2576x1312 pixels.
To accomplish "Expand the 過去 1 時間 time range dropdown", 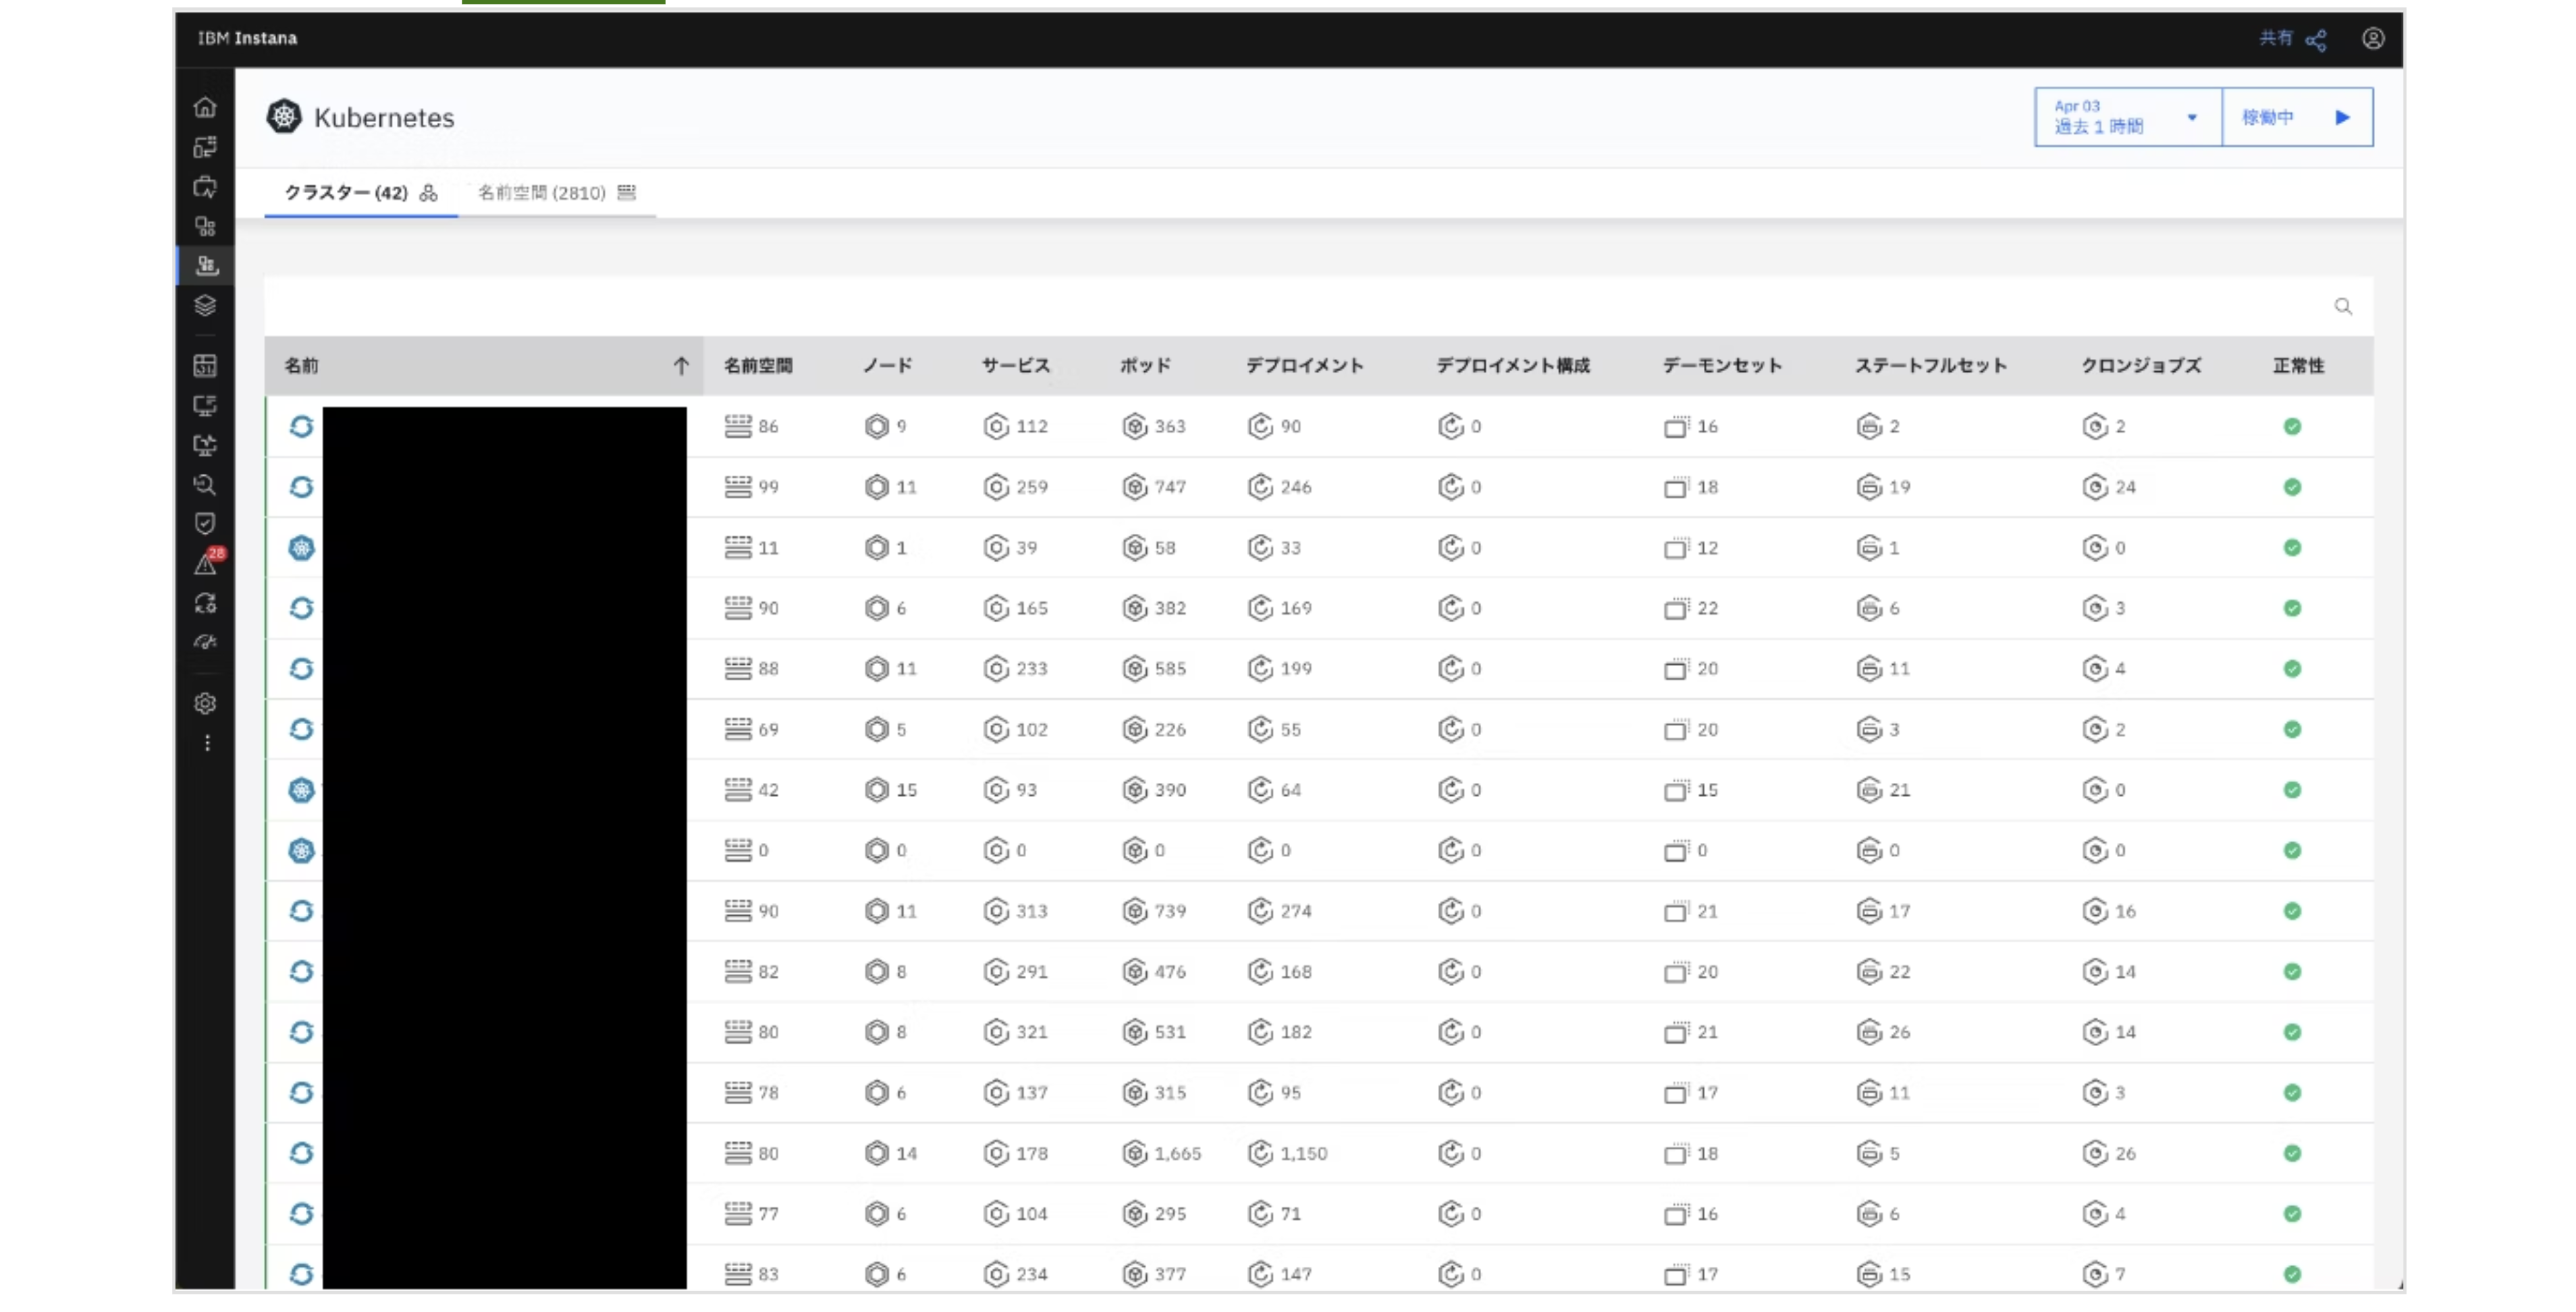I will 2127,117.
